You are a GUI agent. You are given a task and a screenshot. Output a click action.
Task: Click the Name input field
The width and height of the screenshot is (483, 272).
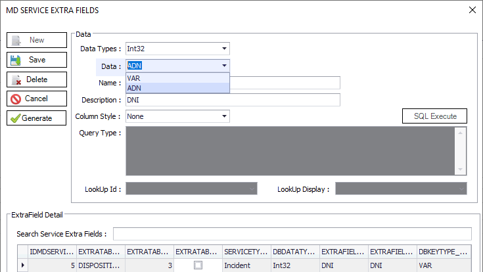tap(285, 83)
